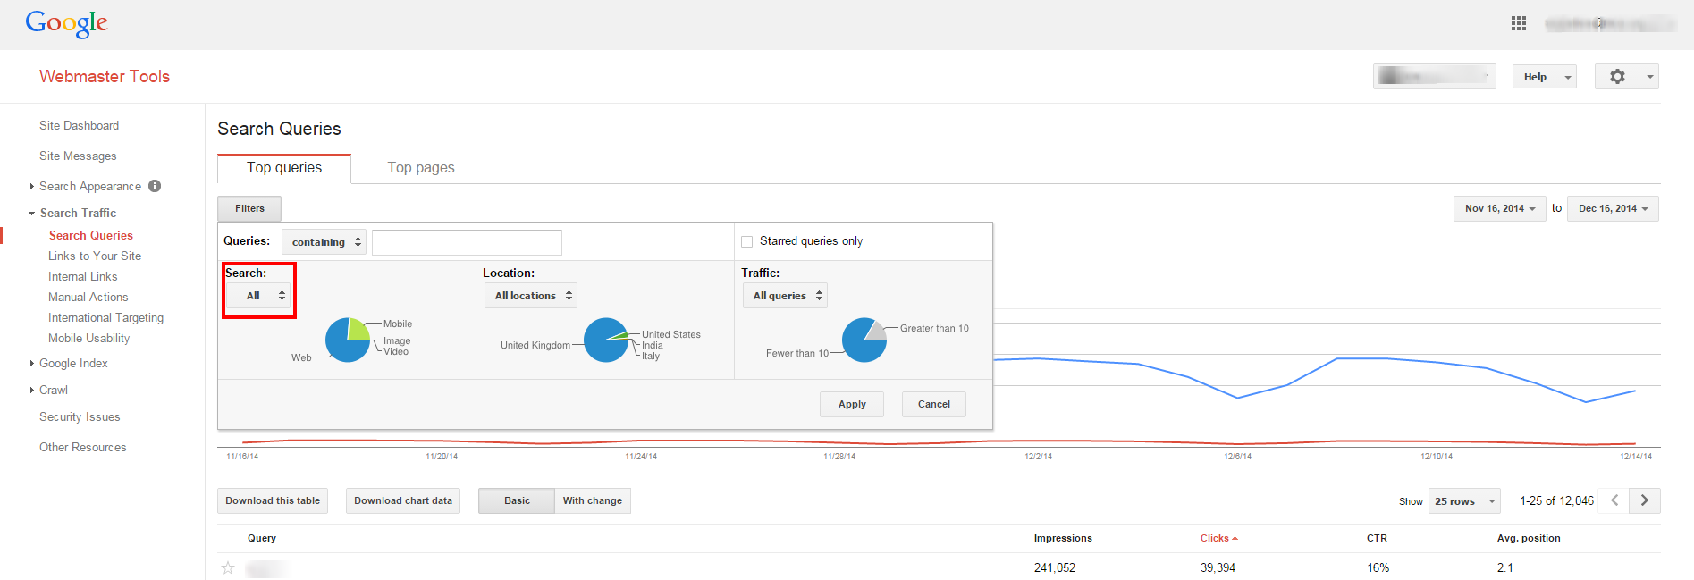Viewport: 1694px width, 580px height.
Task: Switch to With change view
Action: 592,500
